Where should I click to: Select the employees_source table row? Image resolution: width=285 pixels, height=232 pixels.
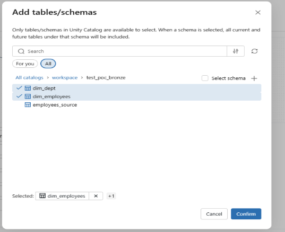tap(137, 105)
